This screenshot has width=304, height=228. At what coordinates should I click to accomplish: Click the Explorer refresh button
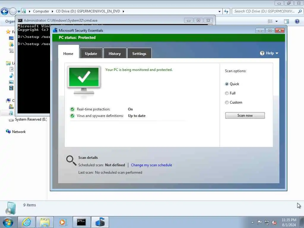(x=226, y=12)
